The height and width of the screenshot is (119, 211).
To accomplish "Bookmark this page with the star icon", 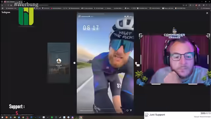I will (186, 5).
